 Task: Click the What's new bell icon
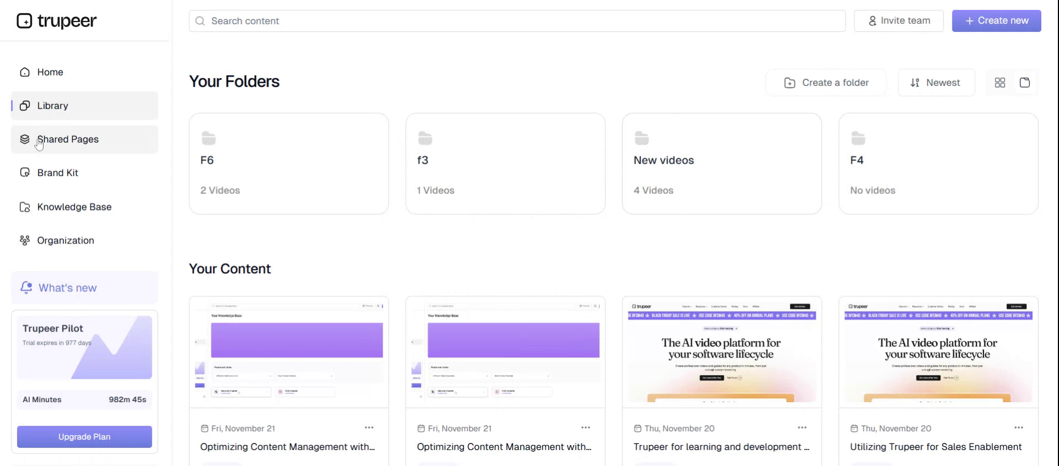click(26, 288)
